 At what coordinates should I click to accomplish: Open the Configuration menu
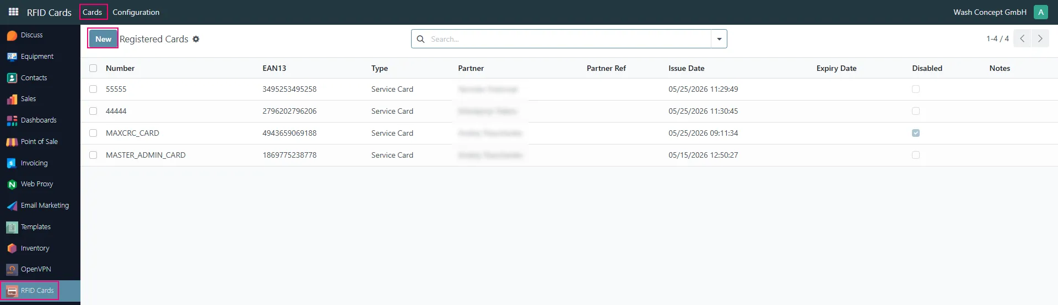[x=136, y=12]
